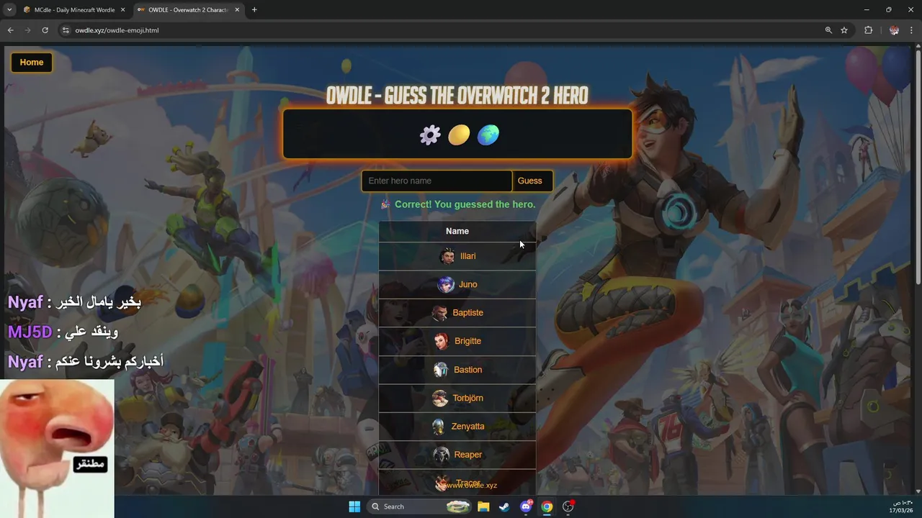The height and width of the screenshot is (518, 922).
Task: Open the zoom magnifier icon in address bar
Action: coord(828,30)
